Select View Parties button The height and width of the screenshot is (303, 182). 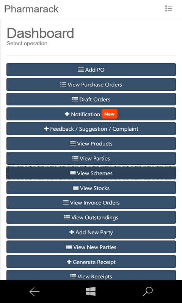pyautogui.click(x=91, y=158)
